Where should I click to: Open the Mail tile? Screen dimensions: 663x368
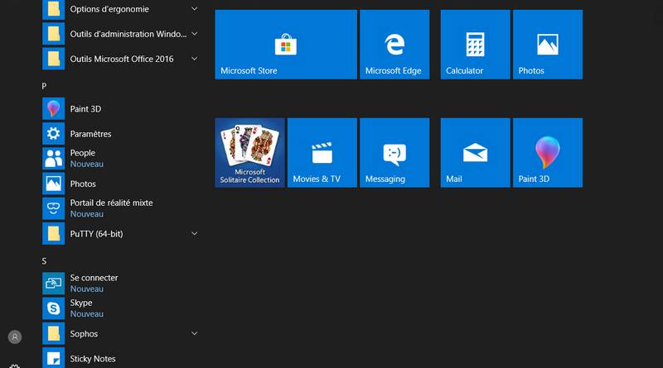[475, 152]
